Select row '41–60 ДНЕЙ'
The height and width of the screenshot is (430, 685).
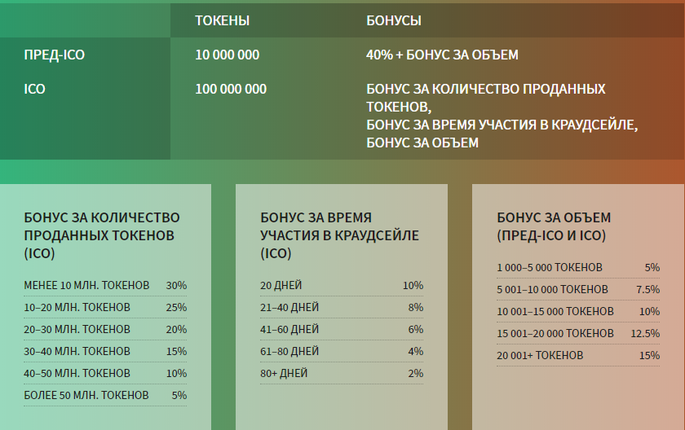(x=342, y=329)
